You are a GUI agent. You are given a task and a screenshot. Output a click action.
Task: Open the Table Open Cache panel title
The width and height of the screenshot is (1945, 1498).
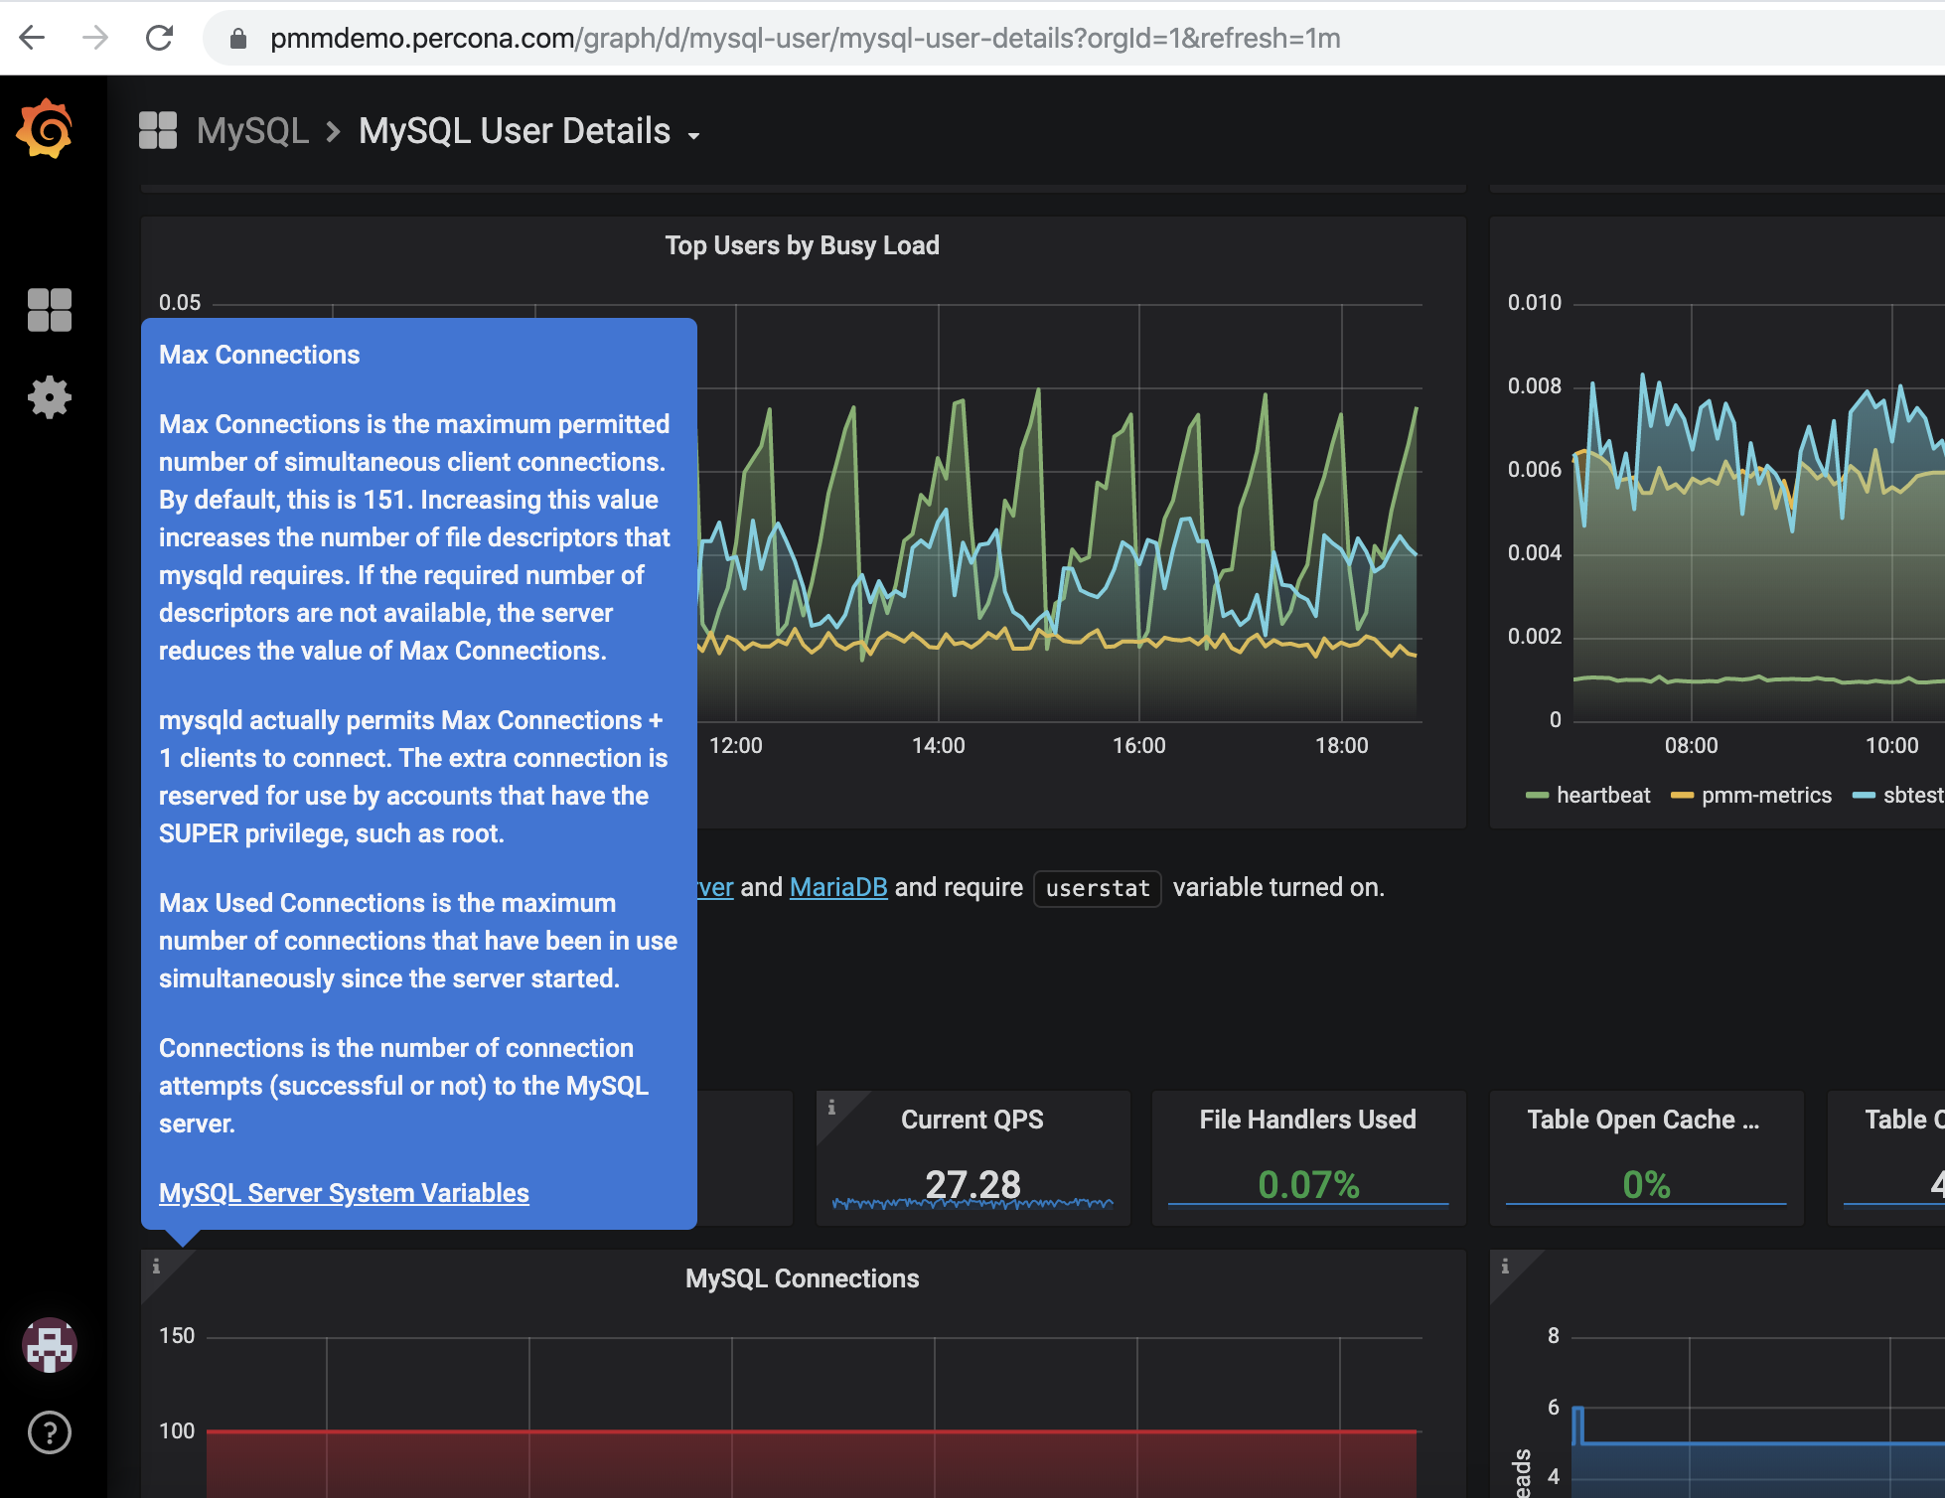click(1643, 1120)
